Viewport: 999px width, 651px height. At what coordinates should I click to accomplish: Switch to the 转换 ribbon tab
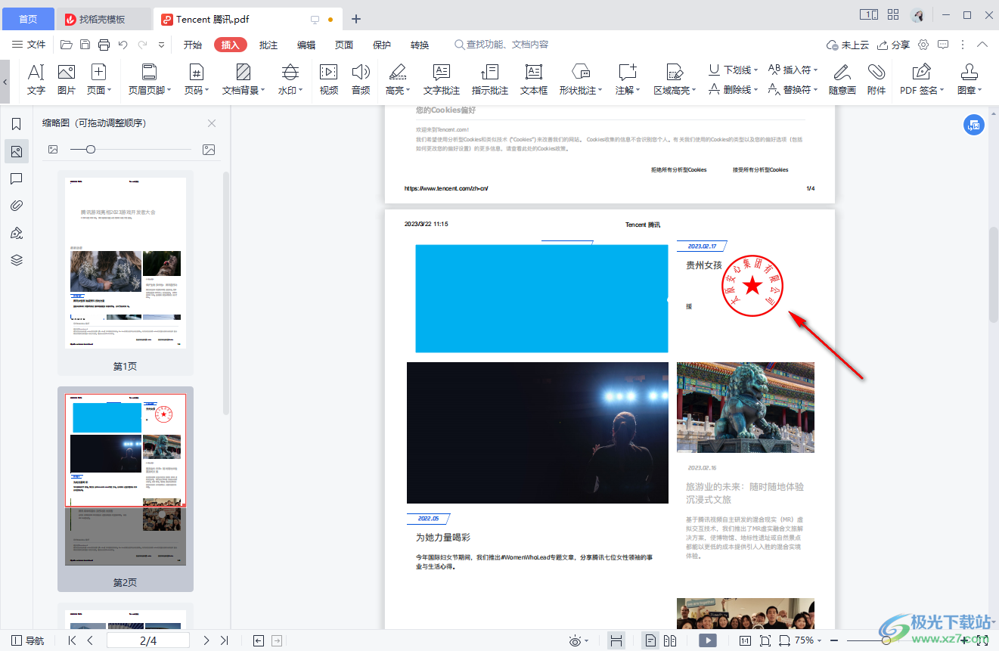tap(420, 45)
